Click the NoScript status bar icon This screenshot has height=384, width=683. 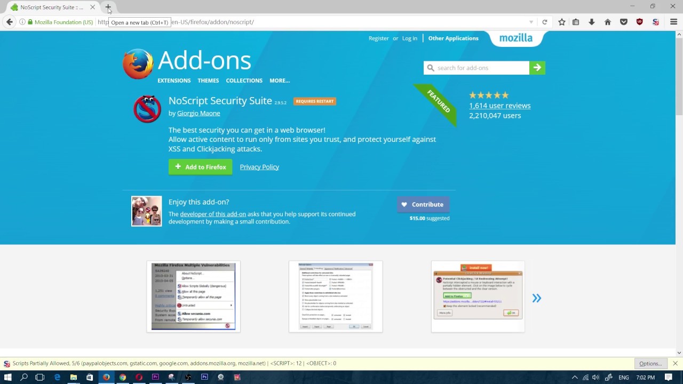tap(7, 364)
